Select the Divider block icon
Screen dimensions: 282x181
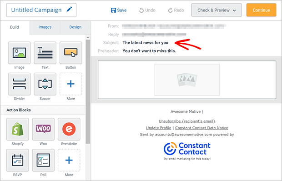(19, 84)
